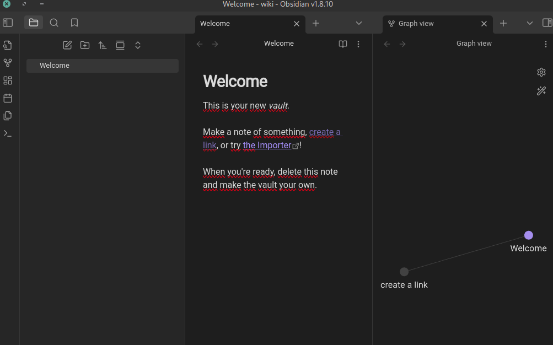Switch to the Search sidebar tab
Image resolution: width=553 pixels, height=345 pixels.
54,23
